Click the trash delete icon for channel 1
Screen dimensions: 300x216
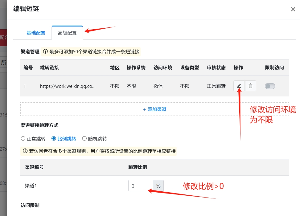250,86
